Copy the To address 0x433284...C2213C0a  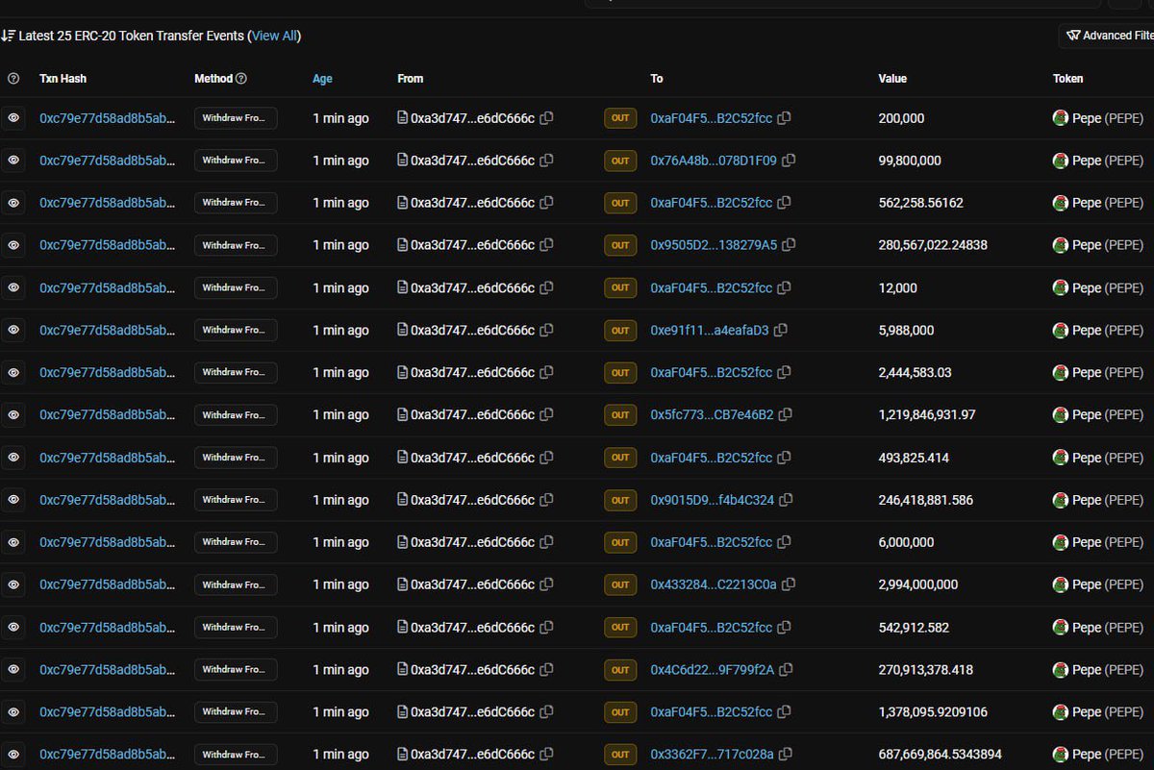pyautogui.click(x=789, y=584)
